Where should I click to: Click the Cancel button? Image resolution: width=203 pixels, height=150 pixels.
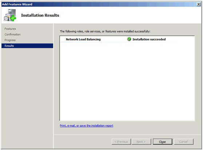(184, 142)
